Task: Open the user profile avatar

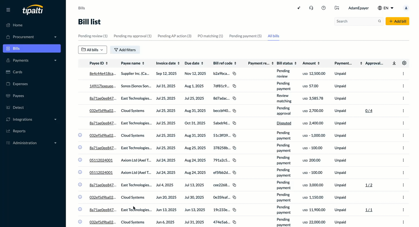Action: tap(406, 8)
